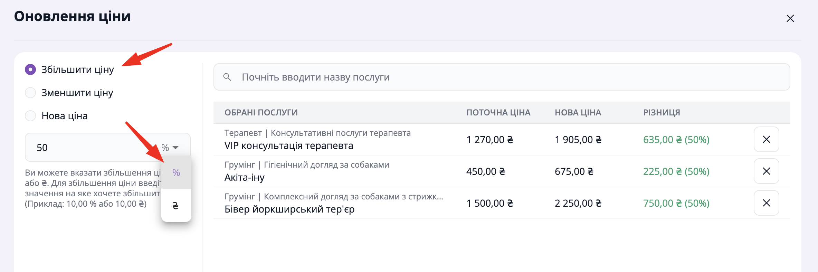Select Збільшити ціну radio button
The height and width of the screenshot is (272, 818).
pyautogui.click(x=30, y=69)
